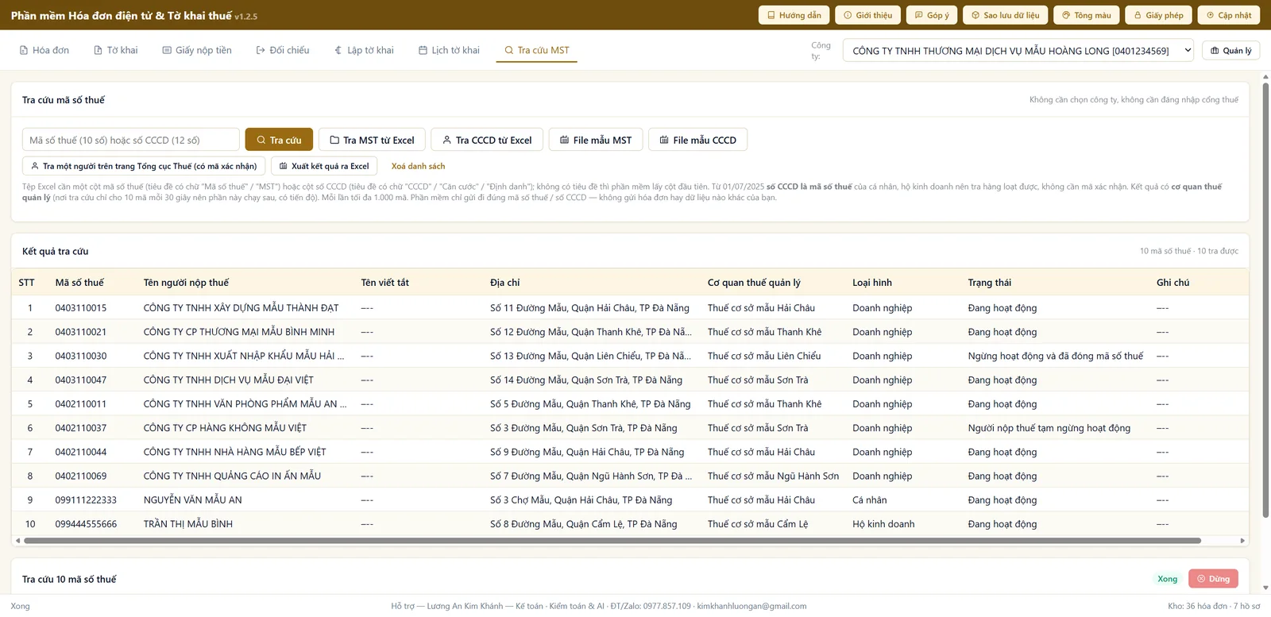Viewport: 1271px width, 617px height.
Task: Open the Lịch tờ khai tab
Action: [450, 50]
